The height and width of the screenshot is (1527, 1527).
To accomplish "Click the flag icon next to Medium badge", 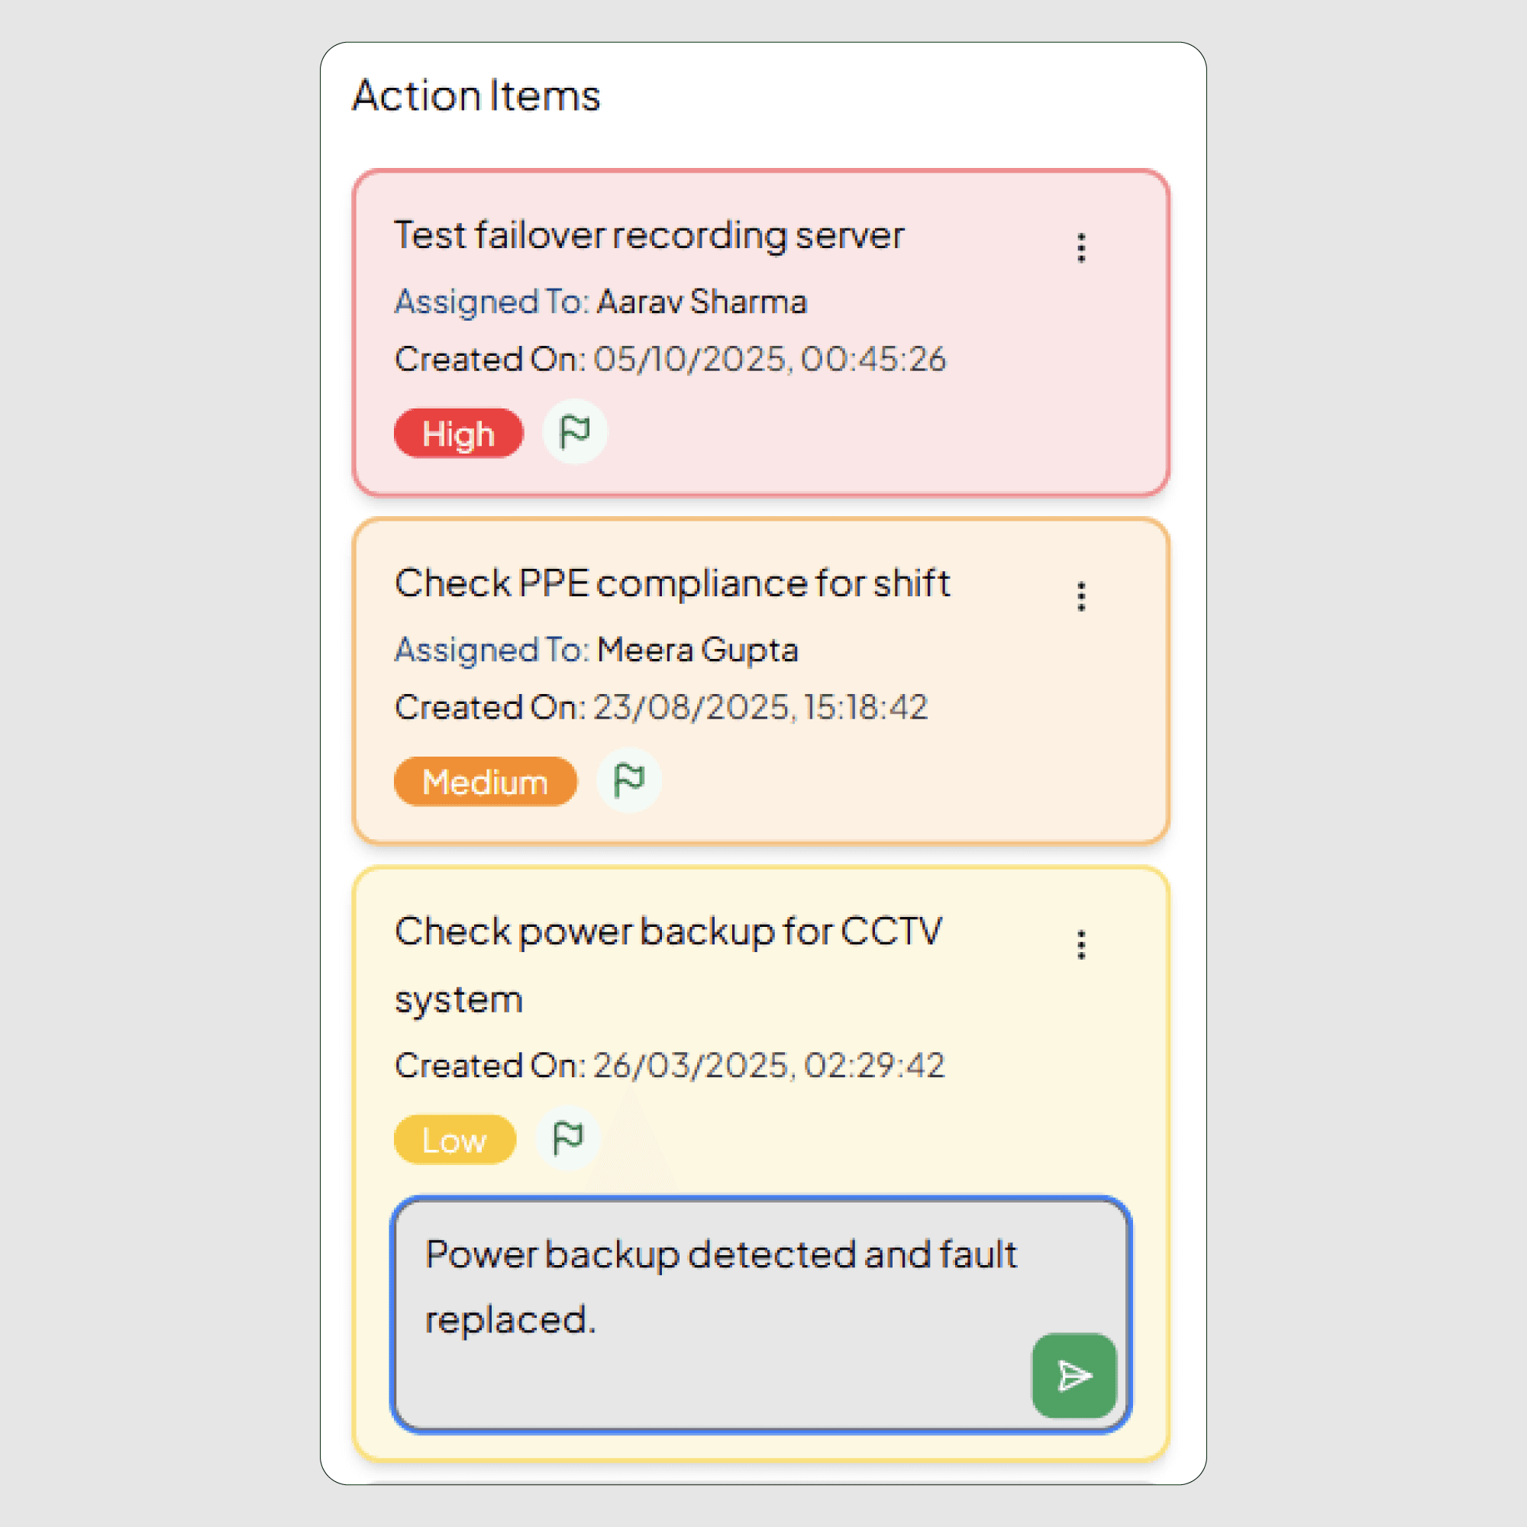I will (x=628, y=780).
